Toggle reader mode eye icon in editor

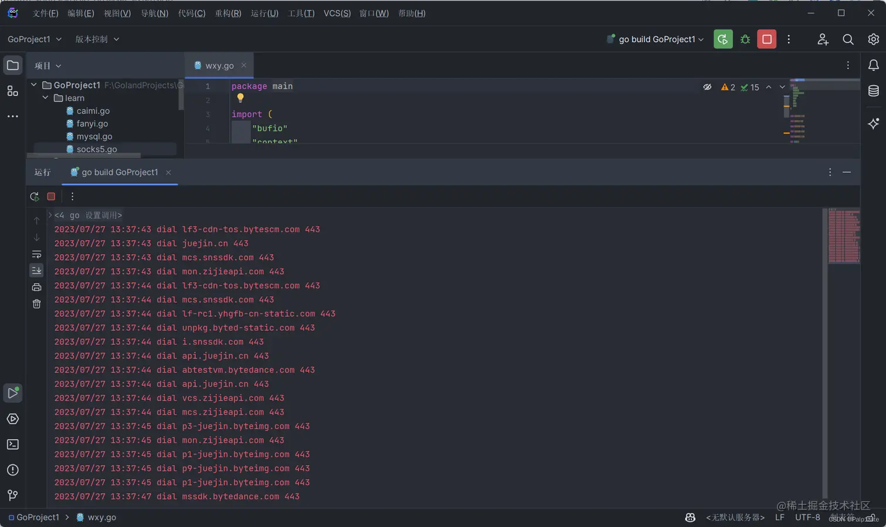[x=707, y=87]
